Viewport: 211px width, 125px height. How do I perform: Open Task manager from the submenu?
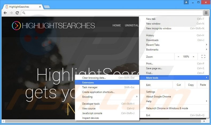click(x=107, y=87)
